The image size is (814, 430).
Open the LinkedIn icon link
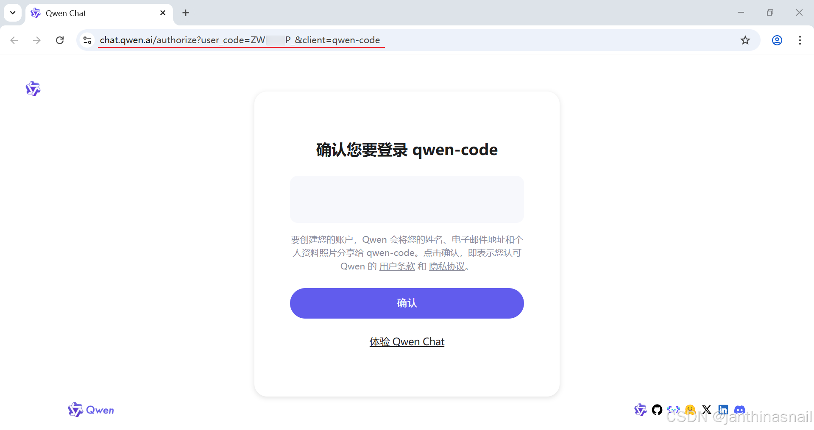723,410
